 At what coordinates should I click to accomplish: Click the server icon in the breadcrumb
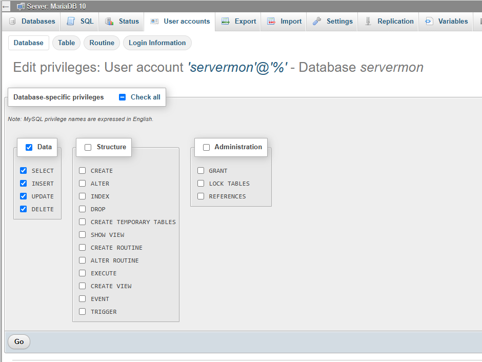(21, 6)
